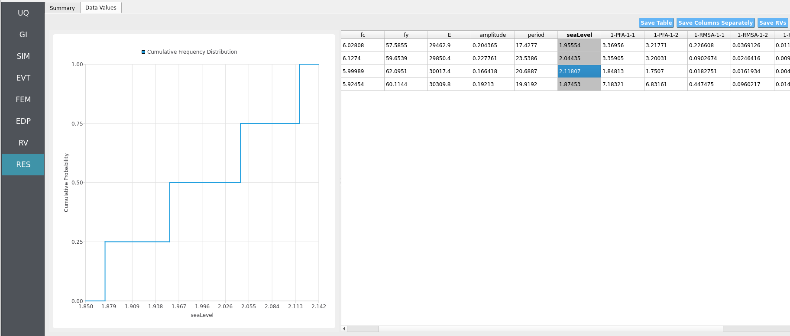Select 1-PFA-1-1 cell 7.18321
The width and height of the screenshot is (790, 336).
(x=622, y=84)
